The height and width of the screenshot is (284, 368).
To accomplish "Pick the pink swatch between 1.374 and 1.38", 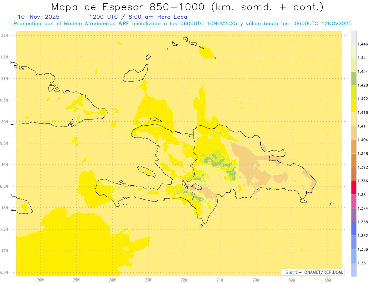I will 354,201.
